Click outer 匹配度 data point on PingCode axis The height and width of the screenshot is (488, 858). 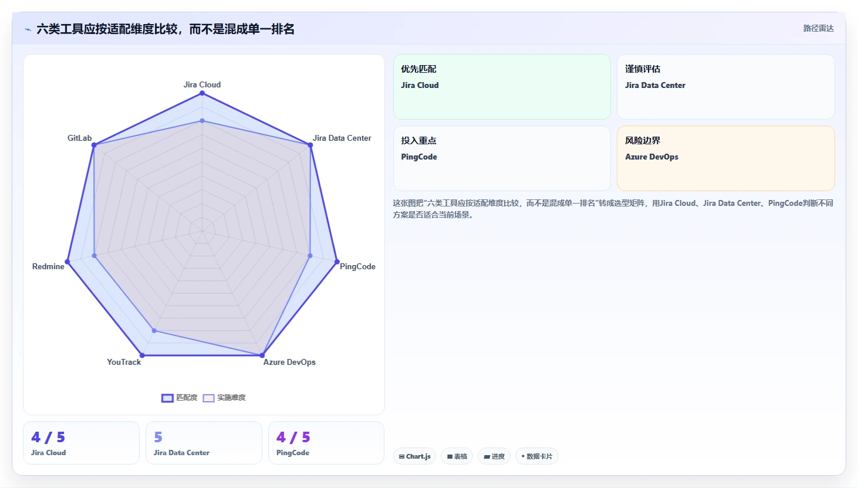pos(337,262)
